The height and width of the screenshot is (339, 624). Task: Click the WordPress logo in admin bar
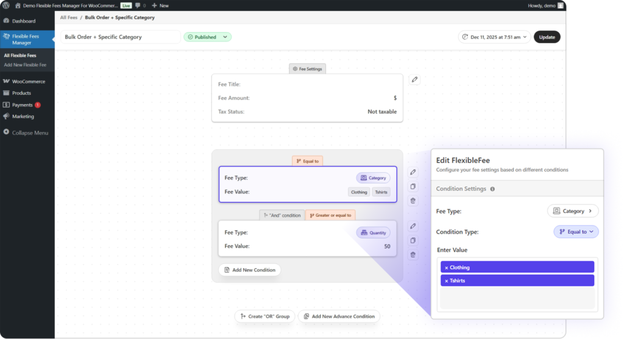coord(8,5)
